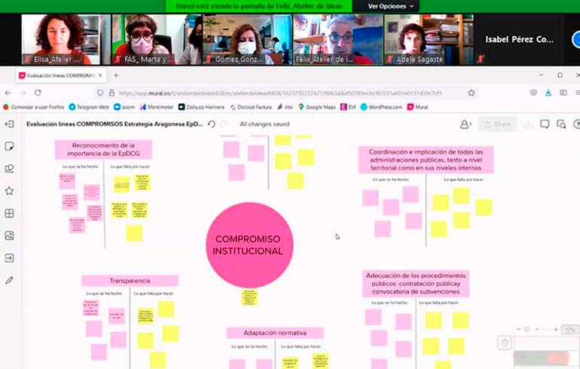
Task: Open the Google Maps bookmark
Action: pos(319,107)
